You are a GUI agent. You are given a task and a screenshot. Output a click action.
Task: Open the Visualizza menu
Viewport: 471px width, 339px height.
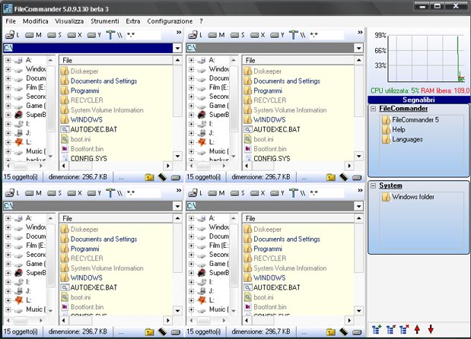click(69, 21)
